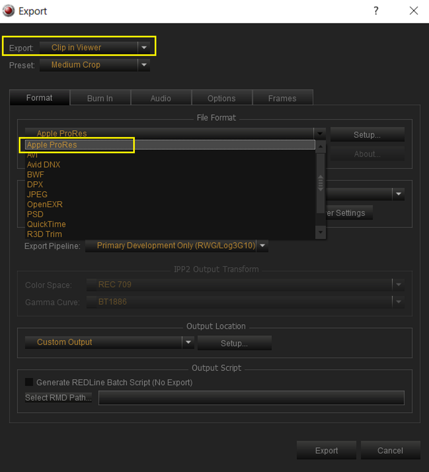Screen dimensions: 429x472
Task: Choose Avid DNX from the format list
Action: [170, 165]
